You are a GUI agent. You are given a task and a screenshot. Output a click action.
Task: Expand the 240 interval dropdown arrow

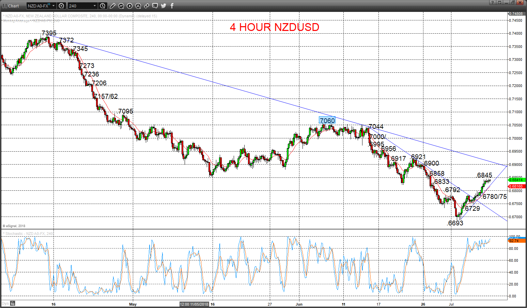[95, 6]
